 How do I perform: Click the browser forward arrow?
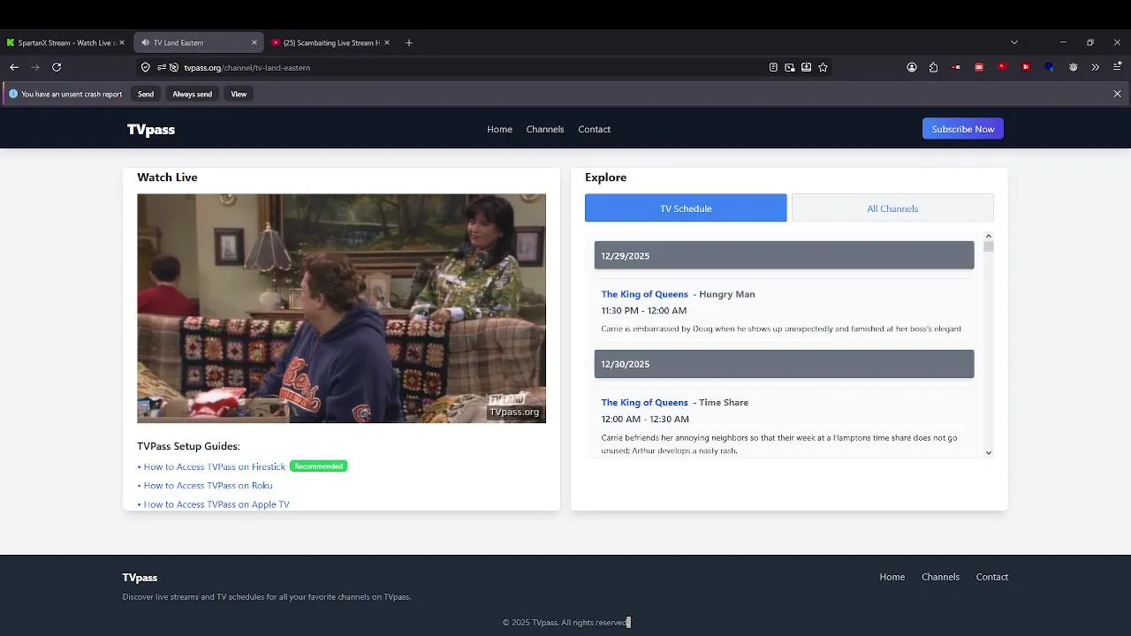point(35,67)
